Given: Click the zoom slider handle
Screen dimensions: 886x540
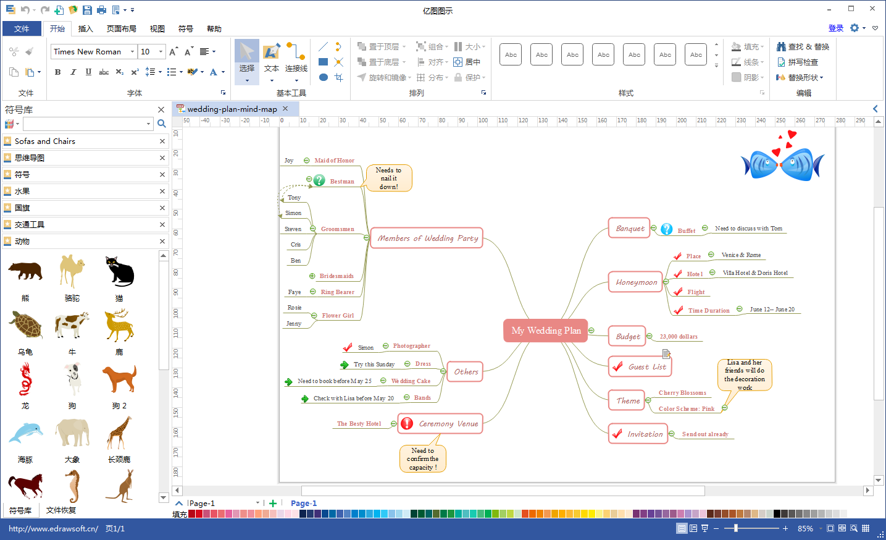Looking at the screenshot, I should 735,528.
